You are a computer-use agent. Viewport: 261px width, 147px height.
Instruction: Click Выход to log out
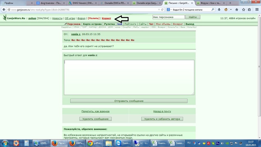190,24
